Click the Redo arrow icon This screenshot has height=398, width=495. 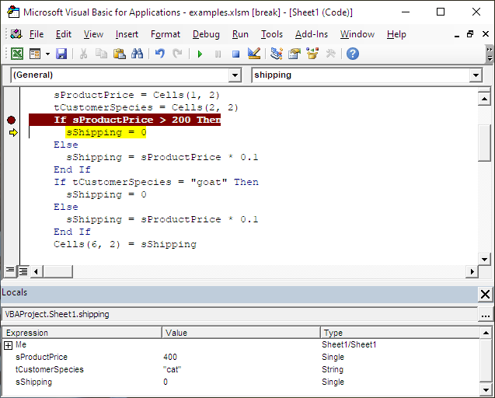pyautogui.click(x=177, y=54)
